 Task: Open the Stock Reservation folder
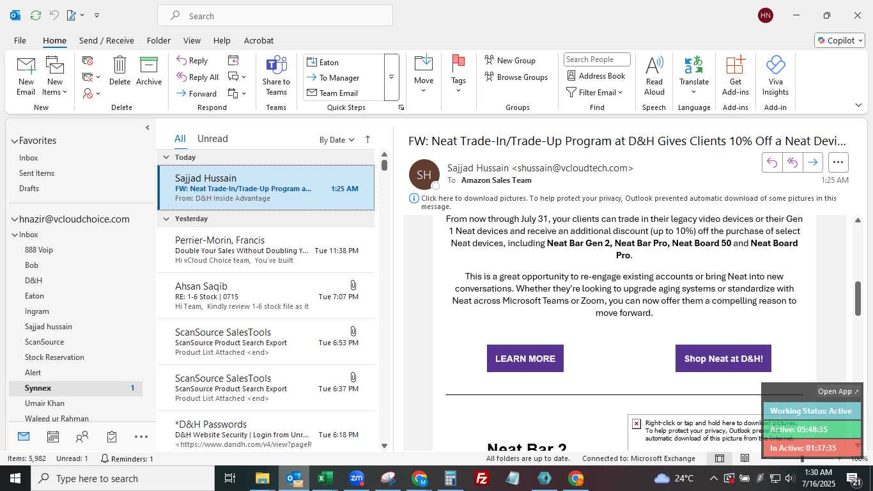[x=54, y=357]
